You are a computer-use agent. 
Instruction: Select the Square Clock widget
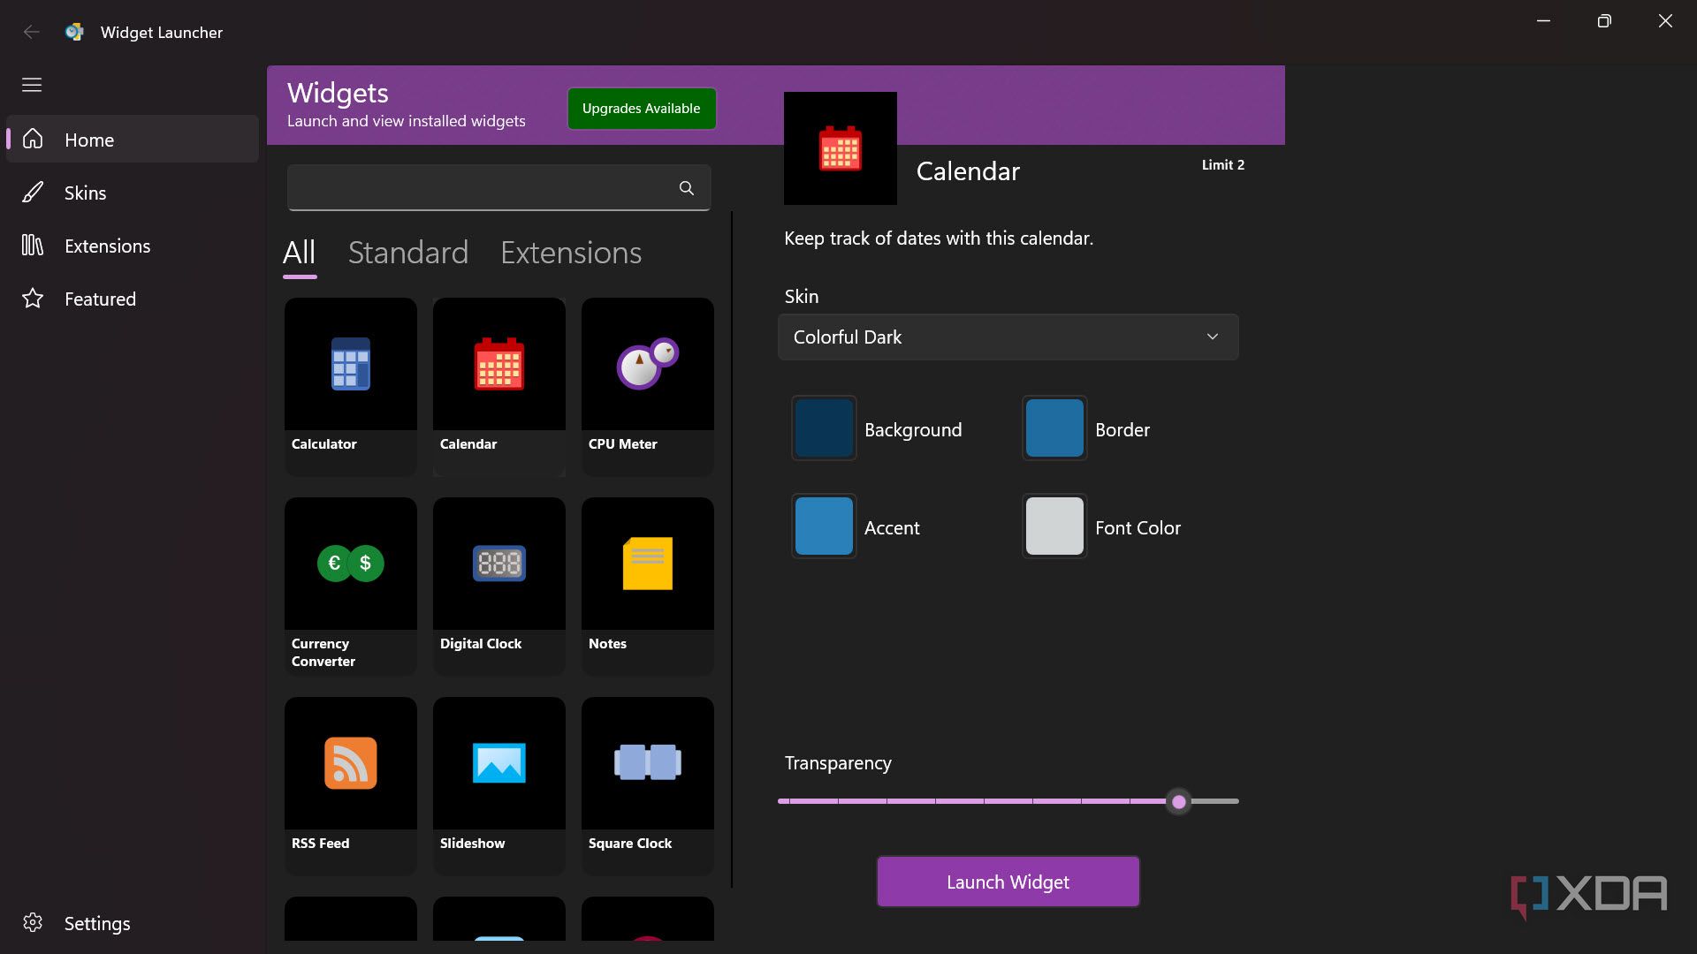647,785
